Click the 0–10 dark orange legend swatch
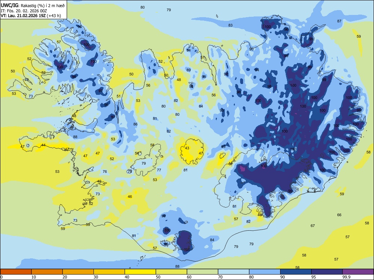Viewport: 374px width, 280px height. coord(16,272)
